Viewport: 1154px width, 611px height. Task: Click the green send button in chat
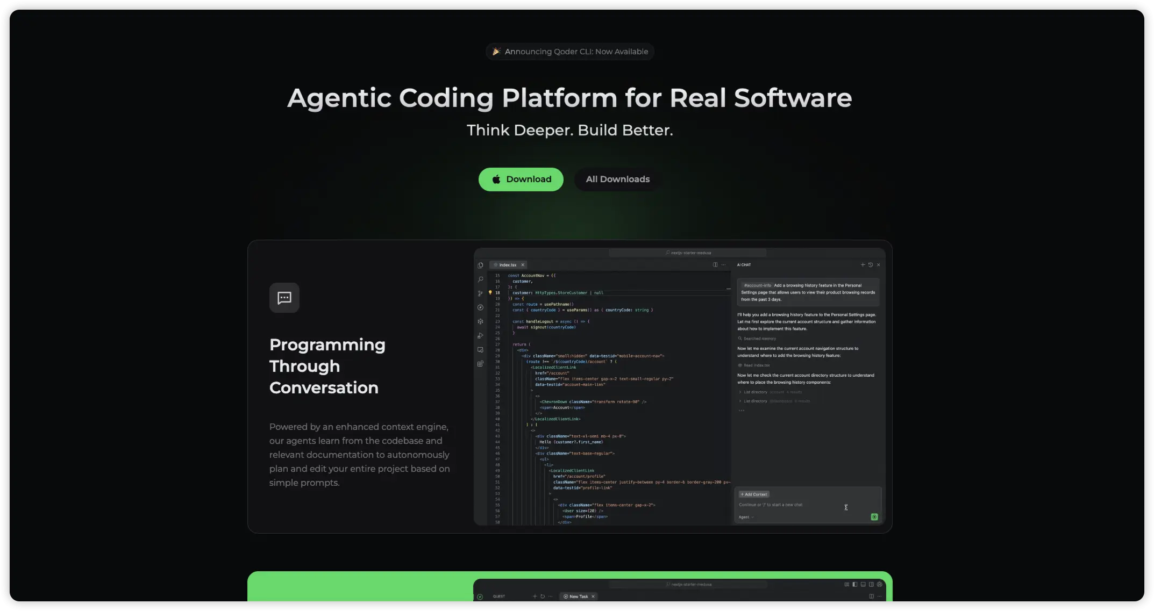click(874, 517)
